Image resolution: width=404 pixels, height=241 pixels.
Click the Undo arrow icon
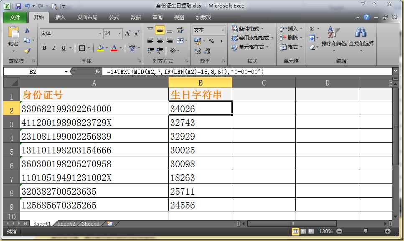27,6
